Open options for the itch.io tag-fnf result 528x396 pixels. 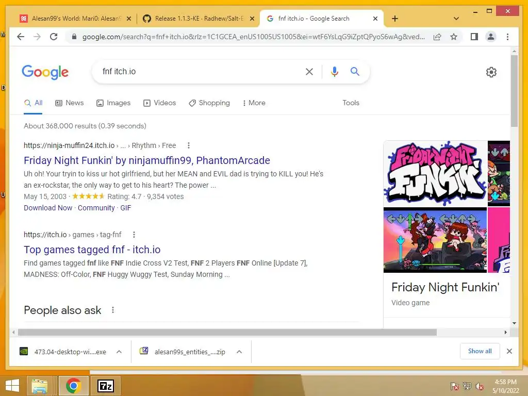[x=134, y=235]
